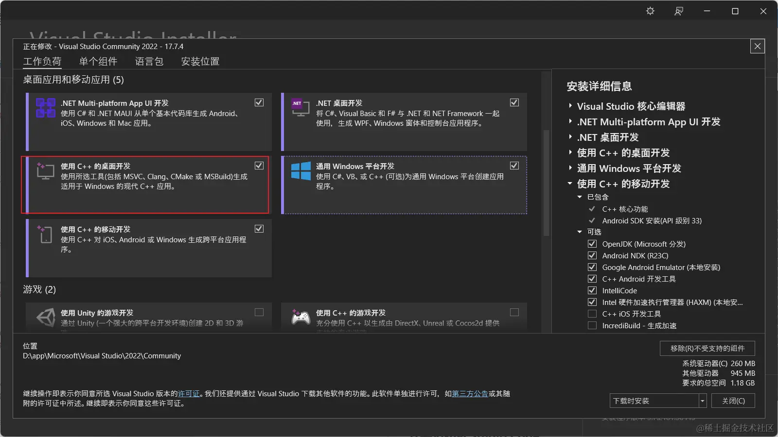This screenshot has width=778, height=437.
Task: Uncheck the 通用 Windows 平台开发 workload
Action: coord(514,166)
